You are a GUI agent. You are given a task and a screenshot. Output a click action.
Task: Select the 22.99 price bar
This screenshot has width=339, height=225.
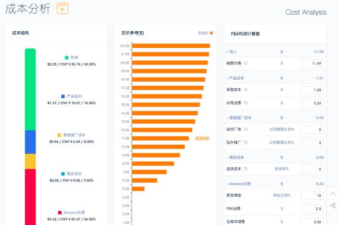point(171,46)
